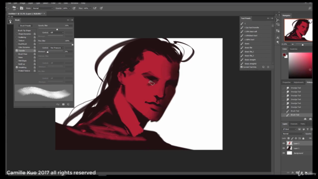Click the search magnifier icon at top right
Screen dimensions: 318x179
(310, 8)
